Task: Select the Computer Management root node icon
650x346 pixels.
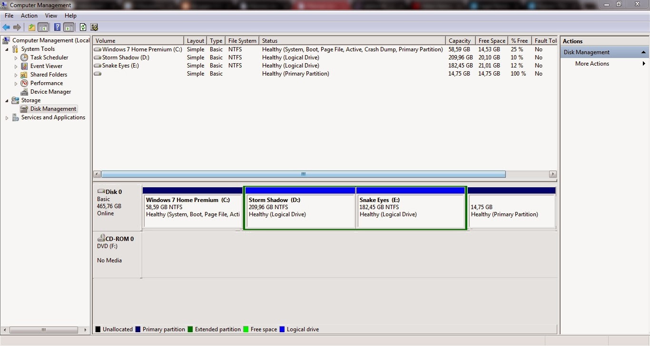Action: click(x=7, y=40)
